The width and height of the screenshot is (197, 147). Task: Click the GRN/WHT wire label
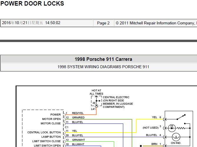coord(79,140)
